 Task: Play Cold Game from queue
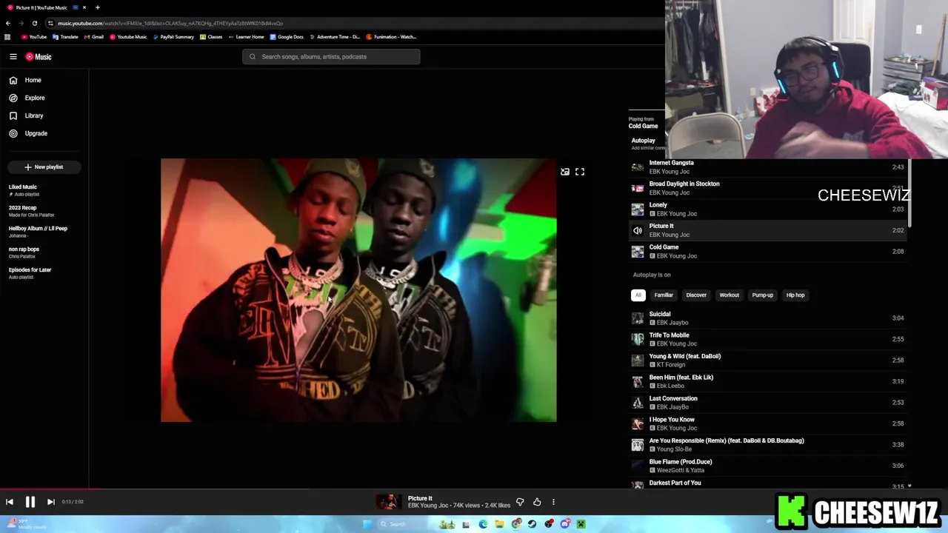pyautogui.click(x=767, y=251)
